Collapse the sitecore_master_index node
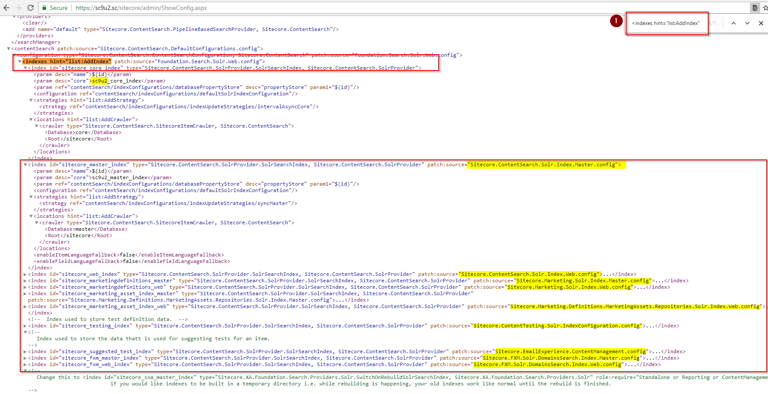 (x=25, y=165)
